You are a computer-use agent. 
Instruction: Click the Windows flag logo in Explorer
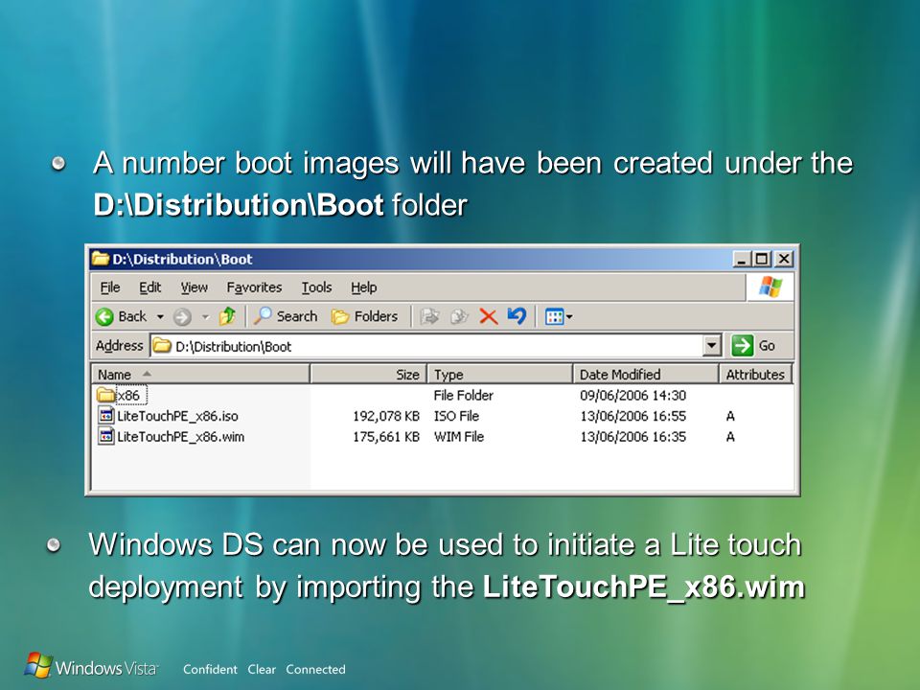770,287
